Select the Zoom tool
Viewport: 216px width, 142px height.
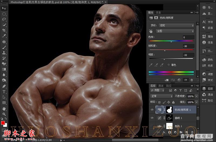[4, 114]
